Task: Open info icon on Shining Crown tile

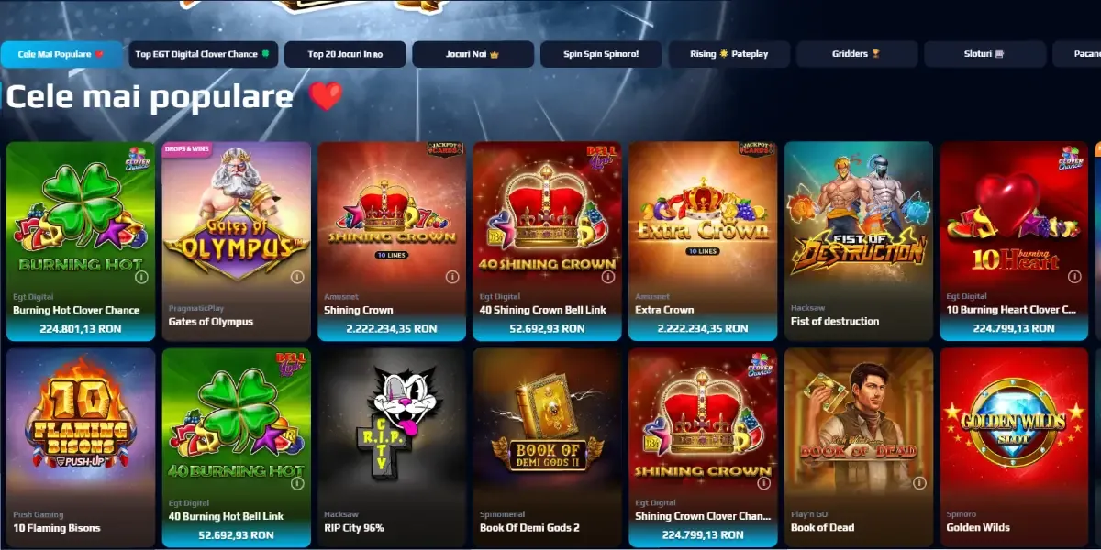Action: click(452, 276)
